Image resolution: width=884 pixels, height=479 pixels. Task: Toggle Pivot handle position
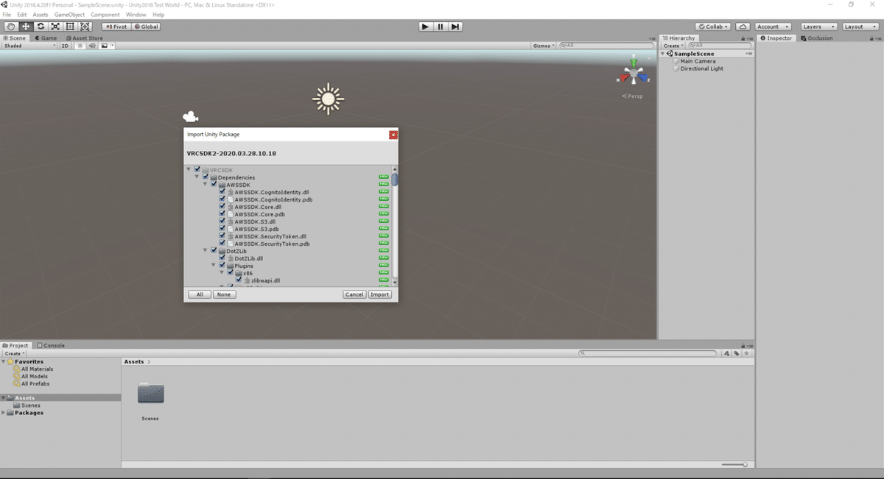pos(116,26)
